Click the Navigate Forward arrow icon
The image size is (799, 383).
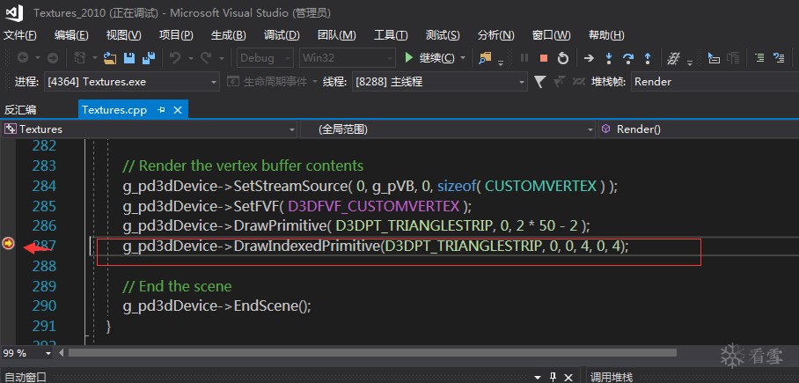click(x=53, y=58)
